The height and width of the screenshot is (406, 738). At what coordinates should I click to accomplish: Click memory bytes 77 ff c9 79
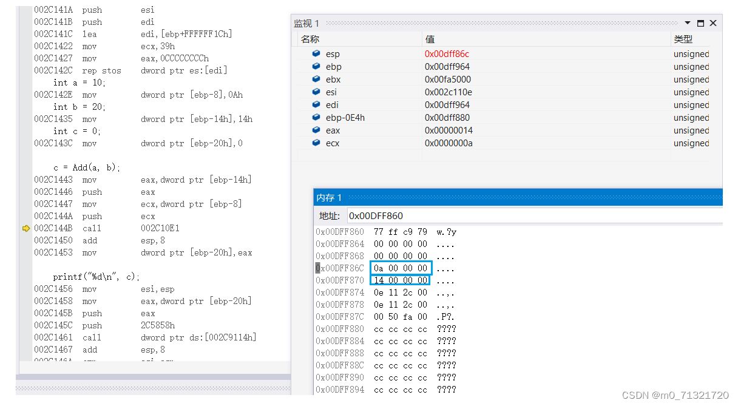pyautogui.click(x=401, y=232)
